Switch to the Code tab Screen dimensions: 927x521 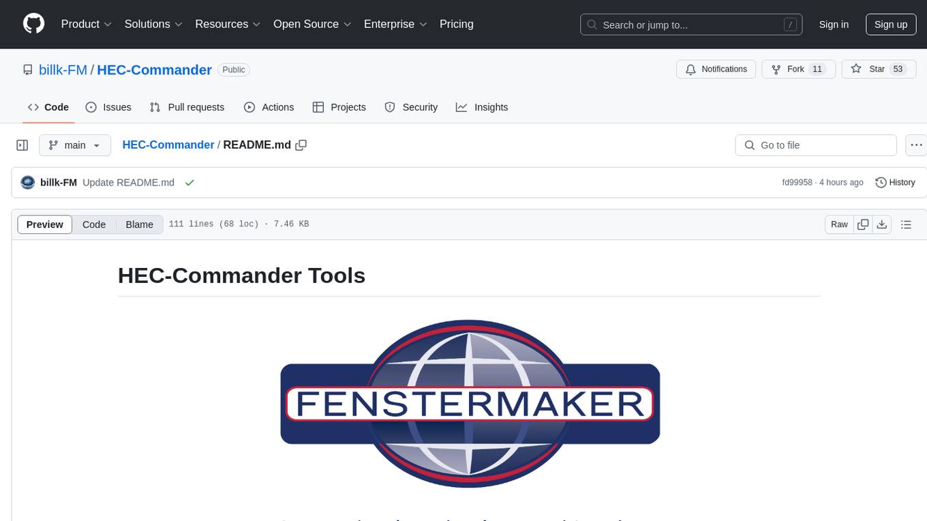tap(48, 107)
